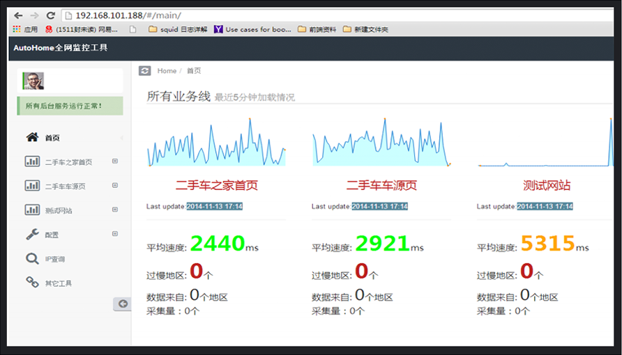Image resolution: width=622 pixels, height=355 pixels.
Task: Click the green 所有后台服务运行正常 status banner
Action: click(70, 106)
